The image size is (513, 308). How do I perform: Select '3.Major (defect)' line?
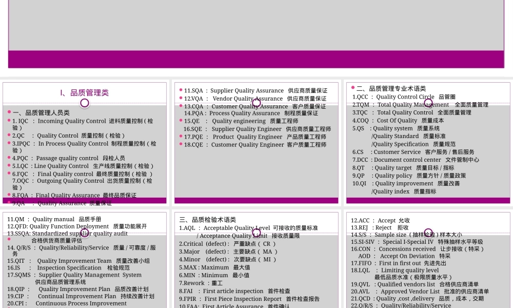tap(228, 252)
